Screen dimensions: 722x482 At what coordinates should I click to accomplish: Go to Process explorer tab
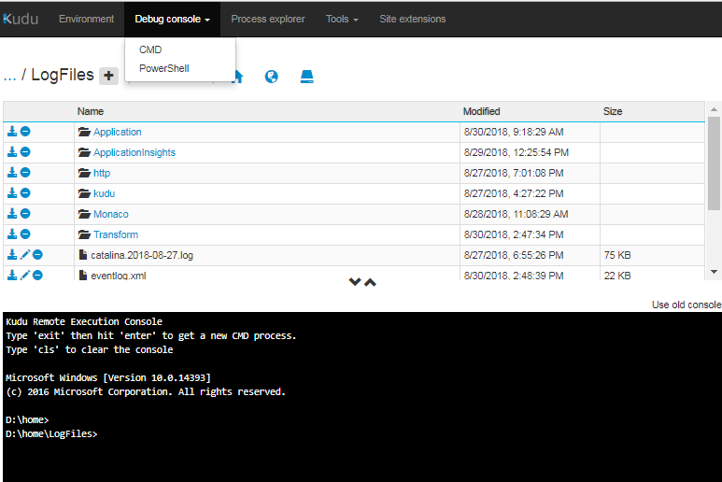(x=268, y=19)
